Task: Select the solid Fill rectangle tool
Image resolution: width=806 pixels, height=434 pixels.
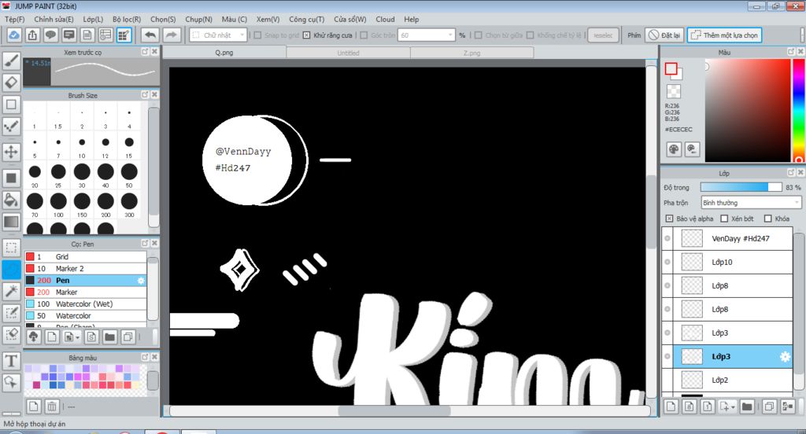Action: point(11,178)
